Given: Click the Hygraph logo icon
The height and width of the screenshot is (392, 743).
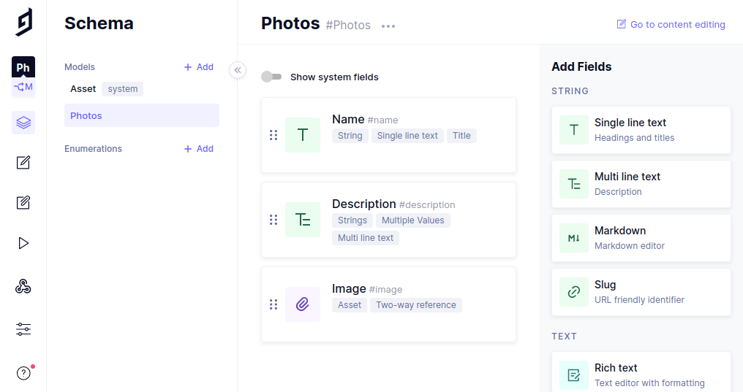Looking at the screenshot, I should point(23,22).
